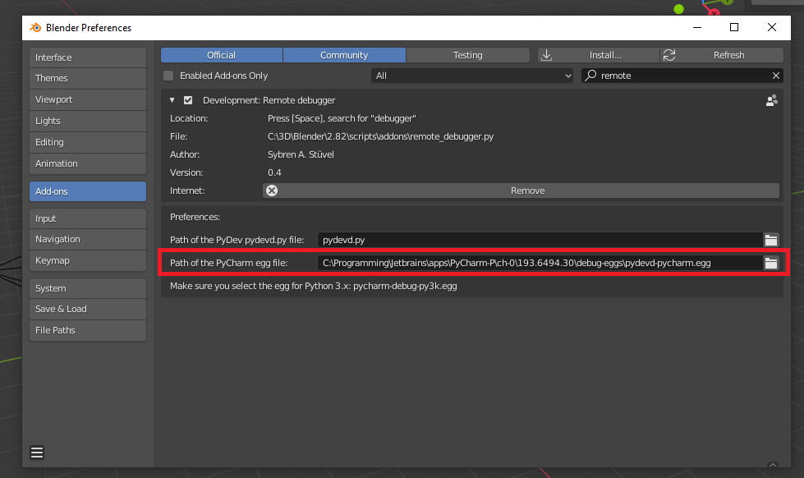Enable the Enabled Add-ons Only filter
Viewport: 804px width, 478px height.
168,75
